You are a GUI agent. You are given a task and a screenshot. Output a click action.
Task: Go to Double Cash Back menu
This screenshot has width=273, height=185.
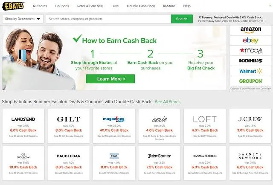point(141,6)
